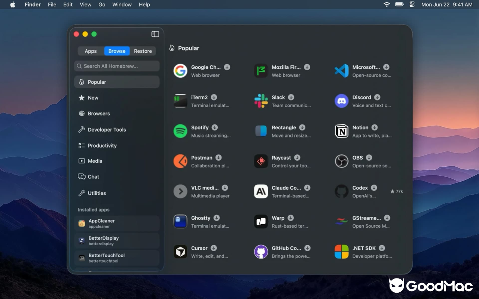
Task: Click the Raycast app icon
Action: 261,161
